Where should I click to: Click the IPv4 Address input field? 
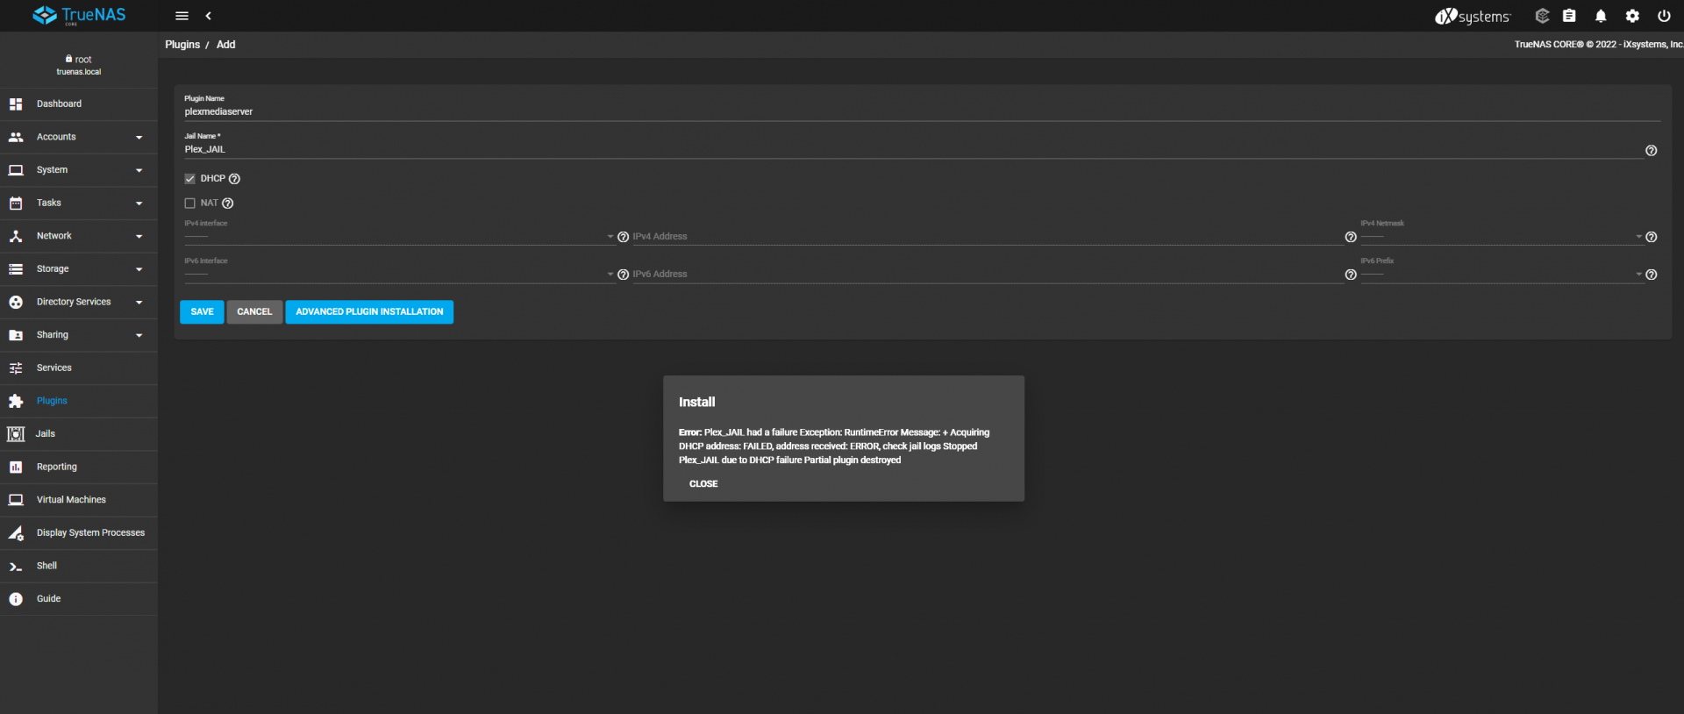[987, 237]
